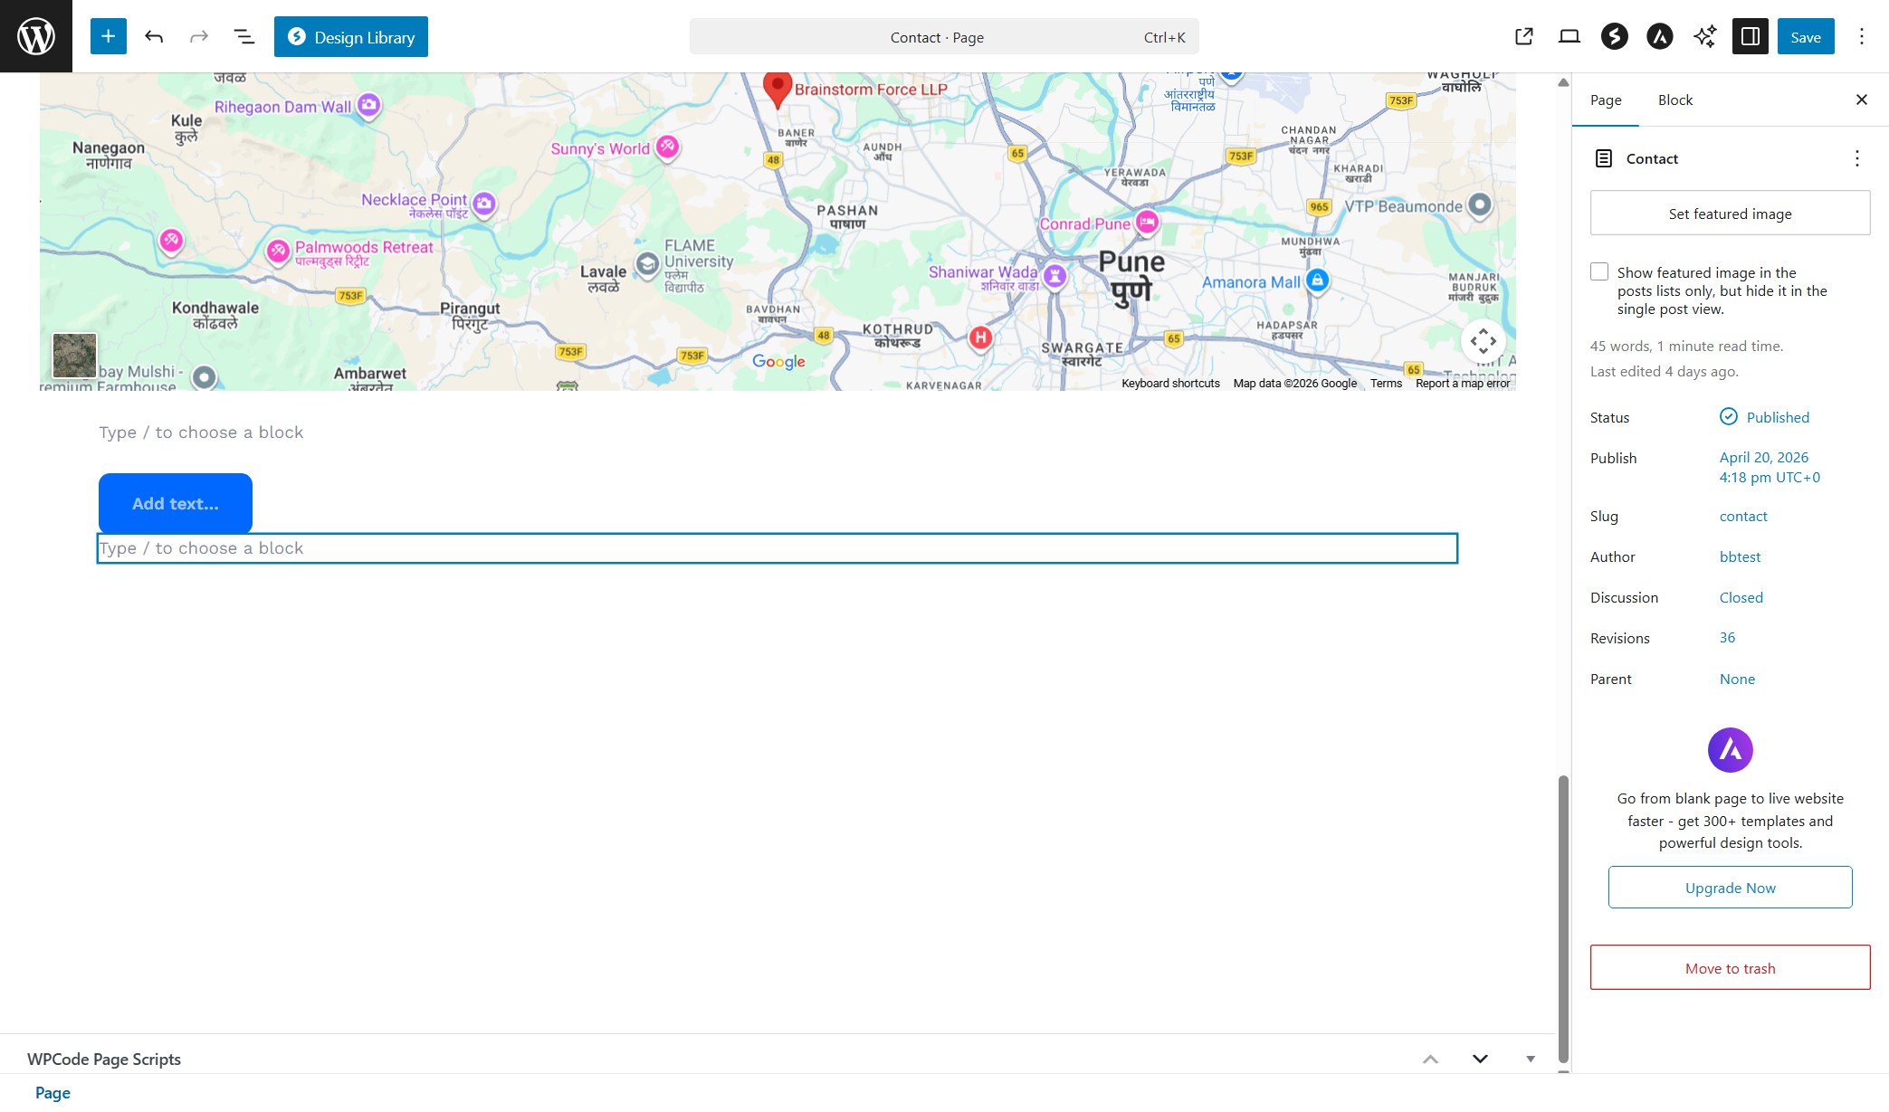This screenshot has height=1112, width=1889.
Task: Click the scrollbar up arrow
Action: coord(1563,82)
